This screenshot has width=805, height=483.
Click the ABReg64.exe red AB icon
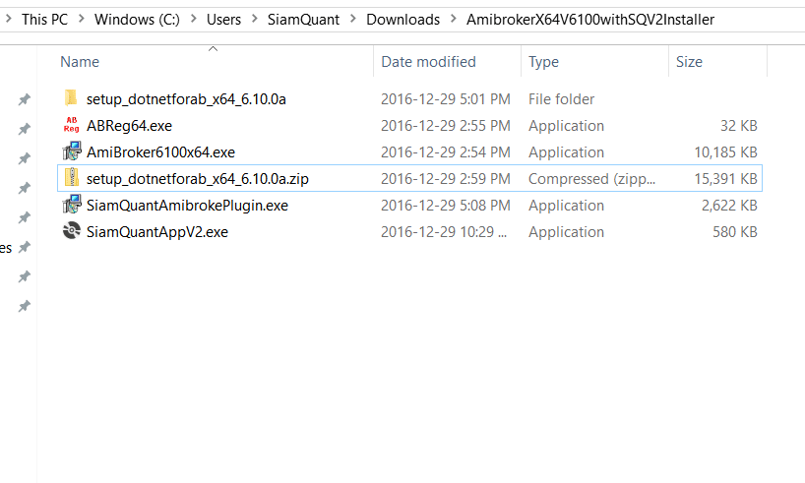point(70,126)
